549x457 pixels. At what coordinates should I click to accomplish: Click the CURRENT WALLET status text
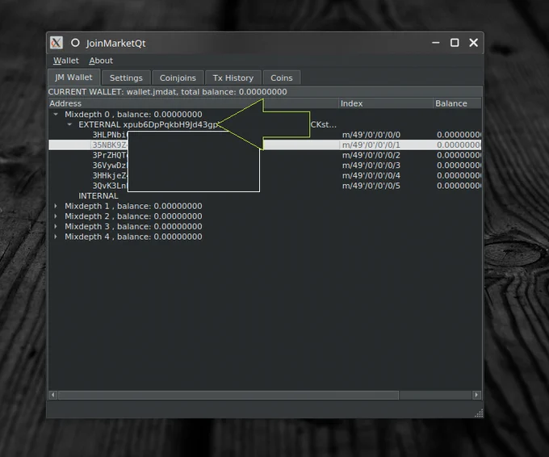point(167,92)
